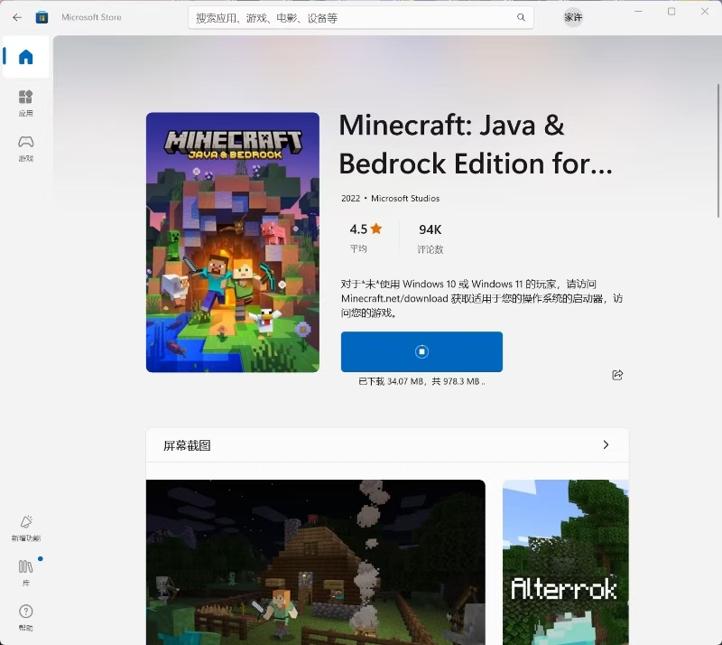Open the 家许 user profile avatar
The height and width of the screenshot is (645, 722).
[x=573, y=17]
